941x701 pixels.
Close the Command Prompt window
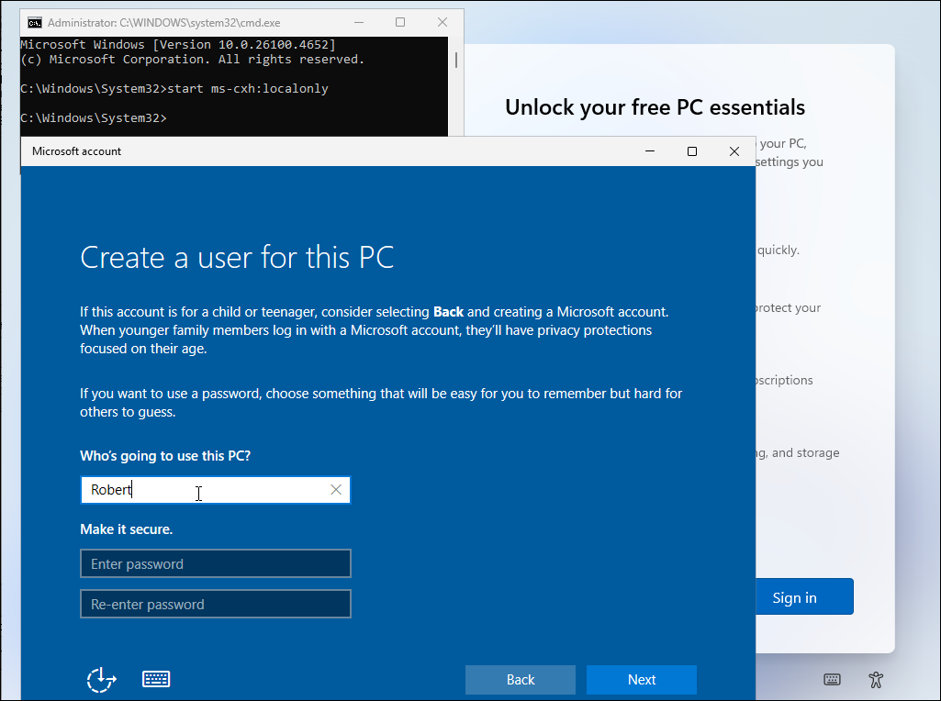(x=442, y=22)
